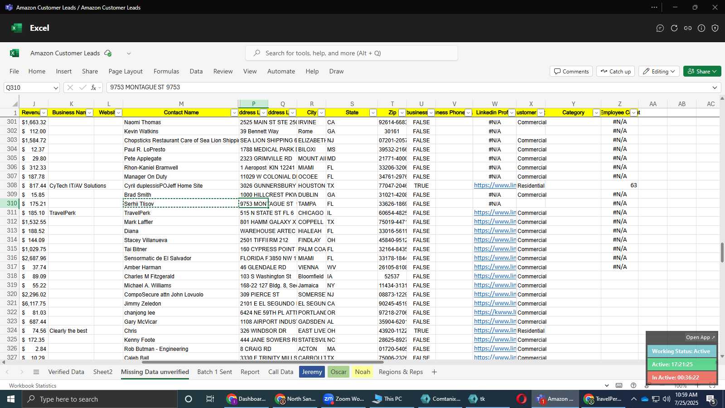Open the all sheets list icon
This screenshot has width=725, height=408.
coord(36,372)
